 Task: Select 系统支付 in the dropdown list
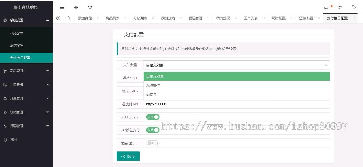click(237, 85)
